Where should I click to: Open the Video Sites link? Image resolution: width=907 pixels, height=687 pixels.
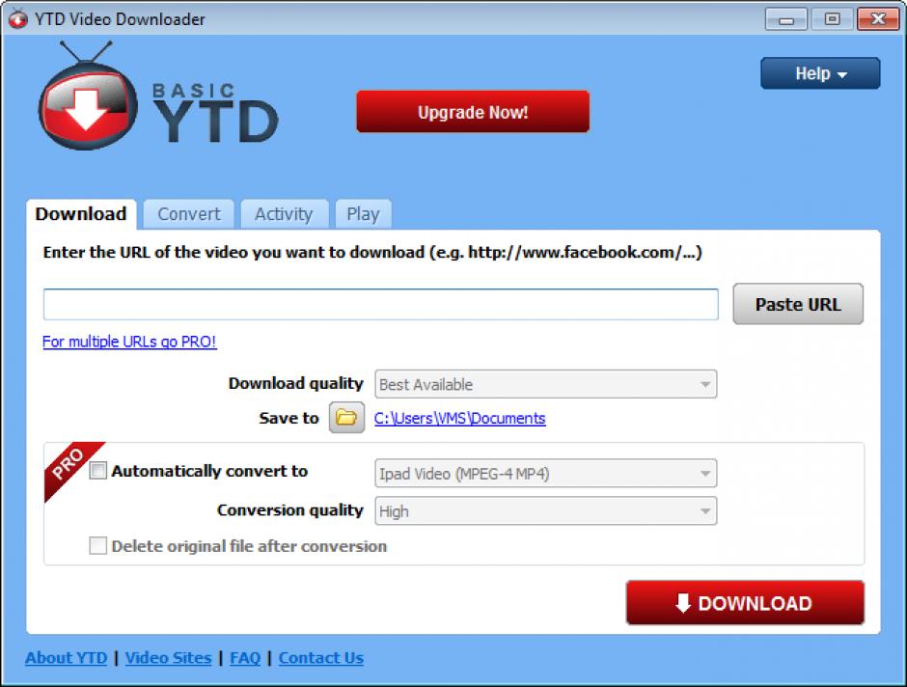coord(168,658)
